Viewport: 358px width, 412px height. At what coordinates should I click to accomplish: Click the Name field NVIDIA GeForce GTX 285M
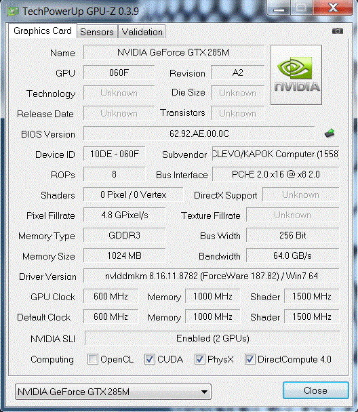click(x=174, y=52)
